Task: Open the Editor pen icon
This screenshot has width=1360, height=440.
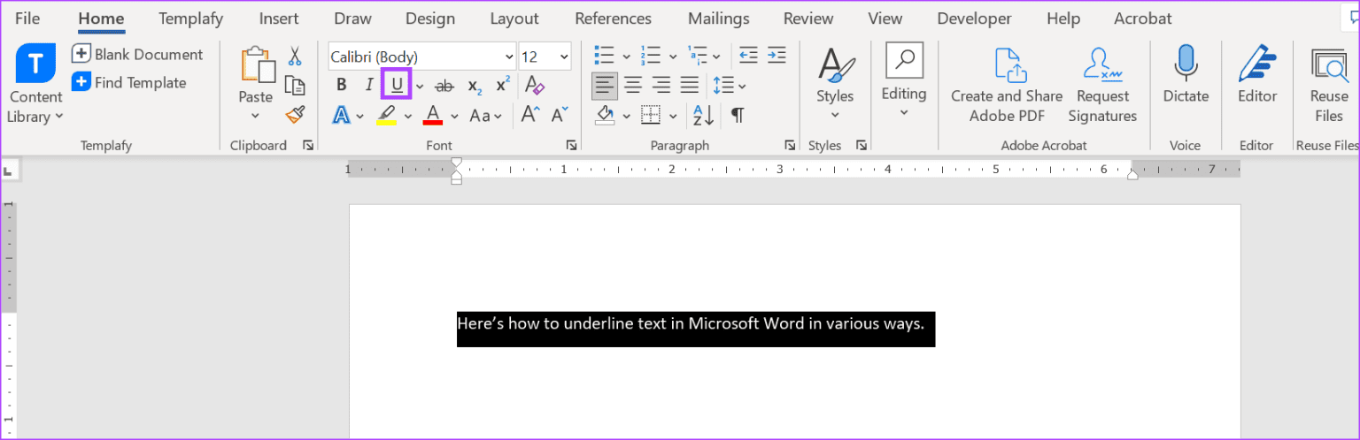Action: [1257, 64]
